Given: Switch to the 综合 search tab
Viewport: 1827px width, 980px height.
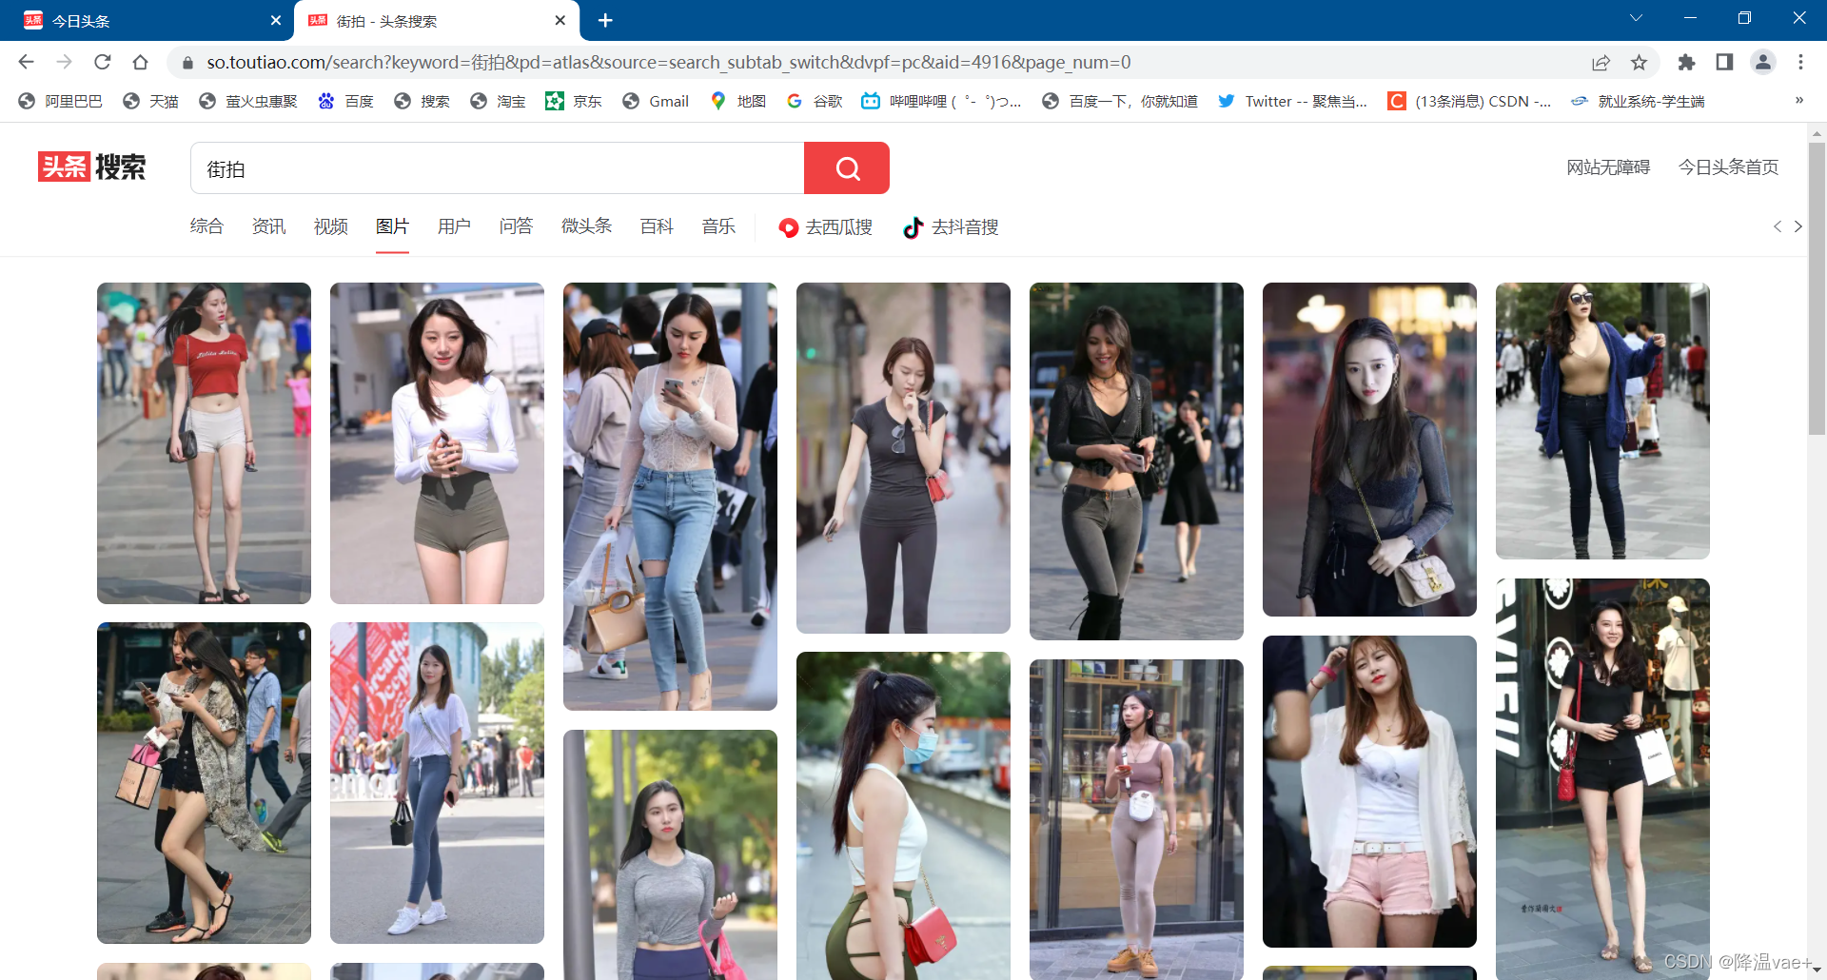Looking at the screenshot, I should coord(206,226).
